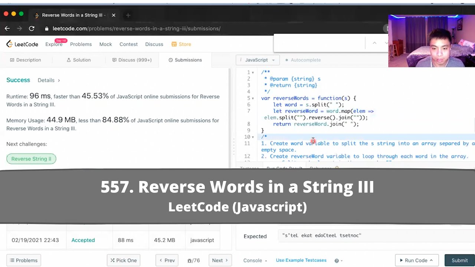Go forward with browser forward arrow
This screenshot has width=475, height=267.
coord(19,29)
